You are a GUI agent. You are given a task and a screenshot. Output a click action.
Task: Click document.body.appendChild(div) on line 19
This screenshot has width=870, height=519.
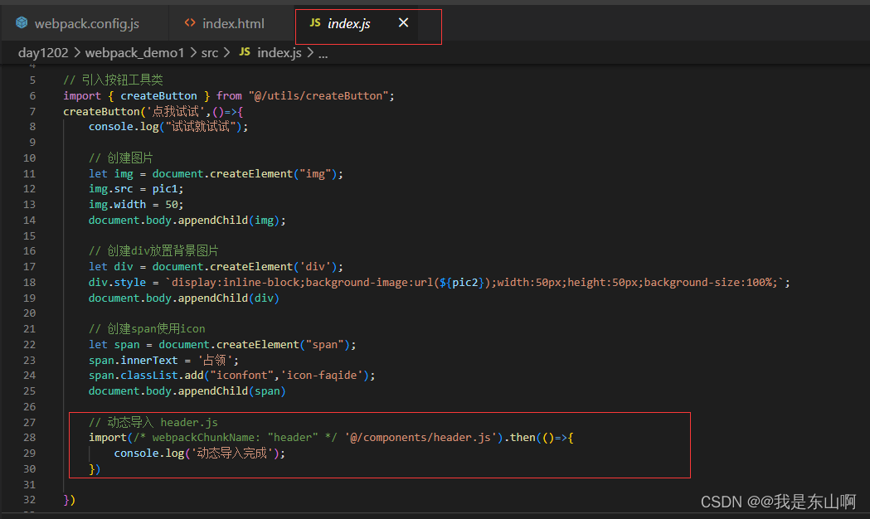pos(184,298)
